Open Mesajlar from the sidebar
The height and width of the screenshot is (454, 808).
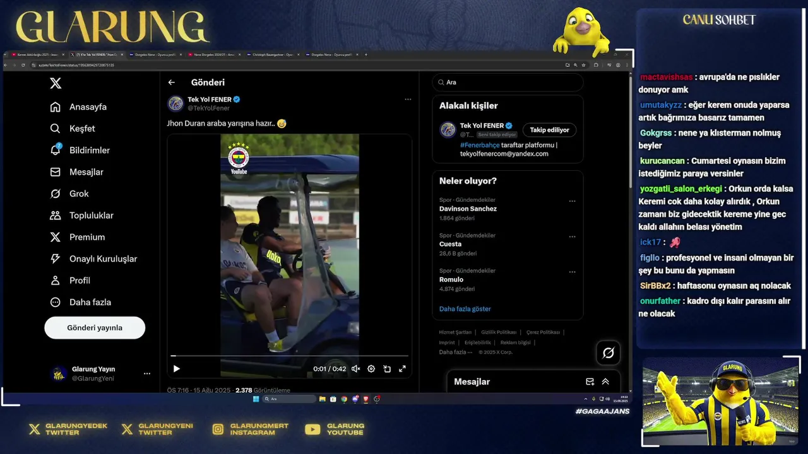pyautogui.click(x=76, y=172)
